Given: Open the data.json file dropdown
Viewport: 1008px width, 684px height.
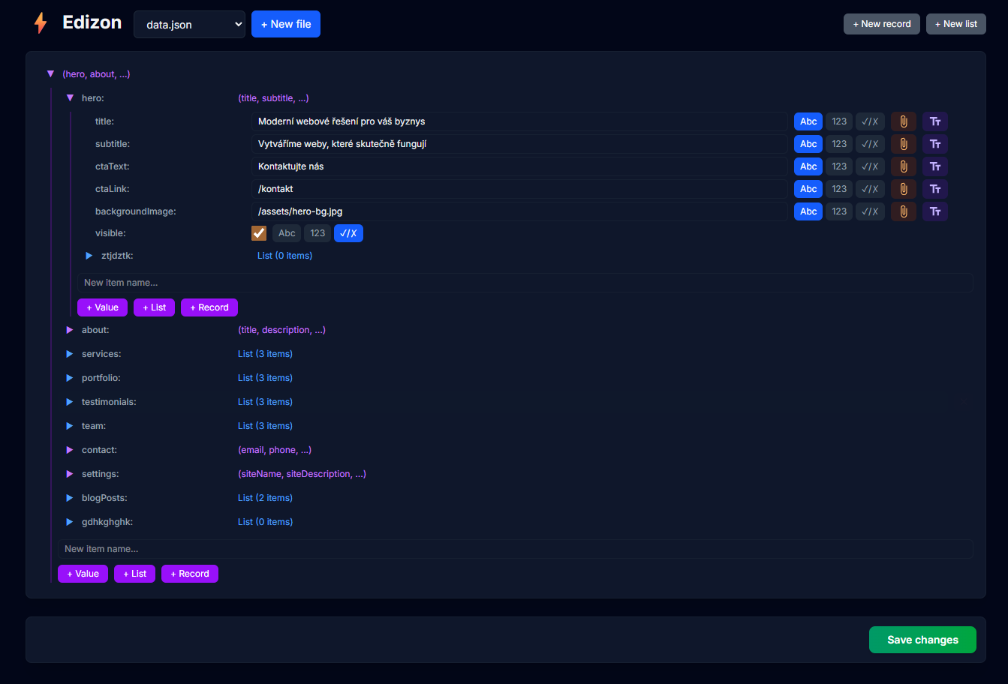Looking at the screenshot, I should point(189,25).
